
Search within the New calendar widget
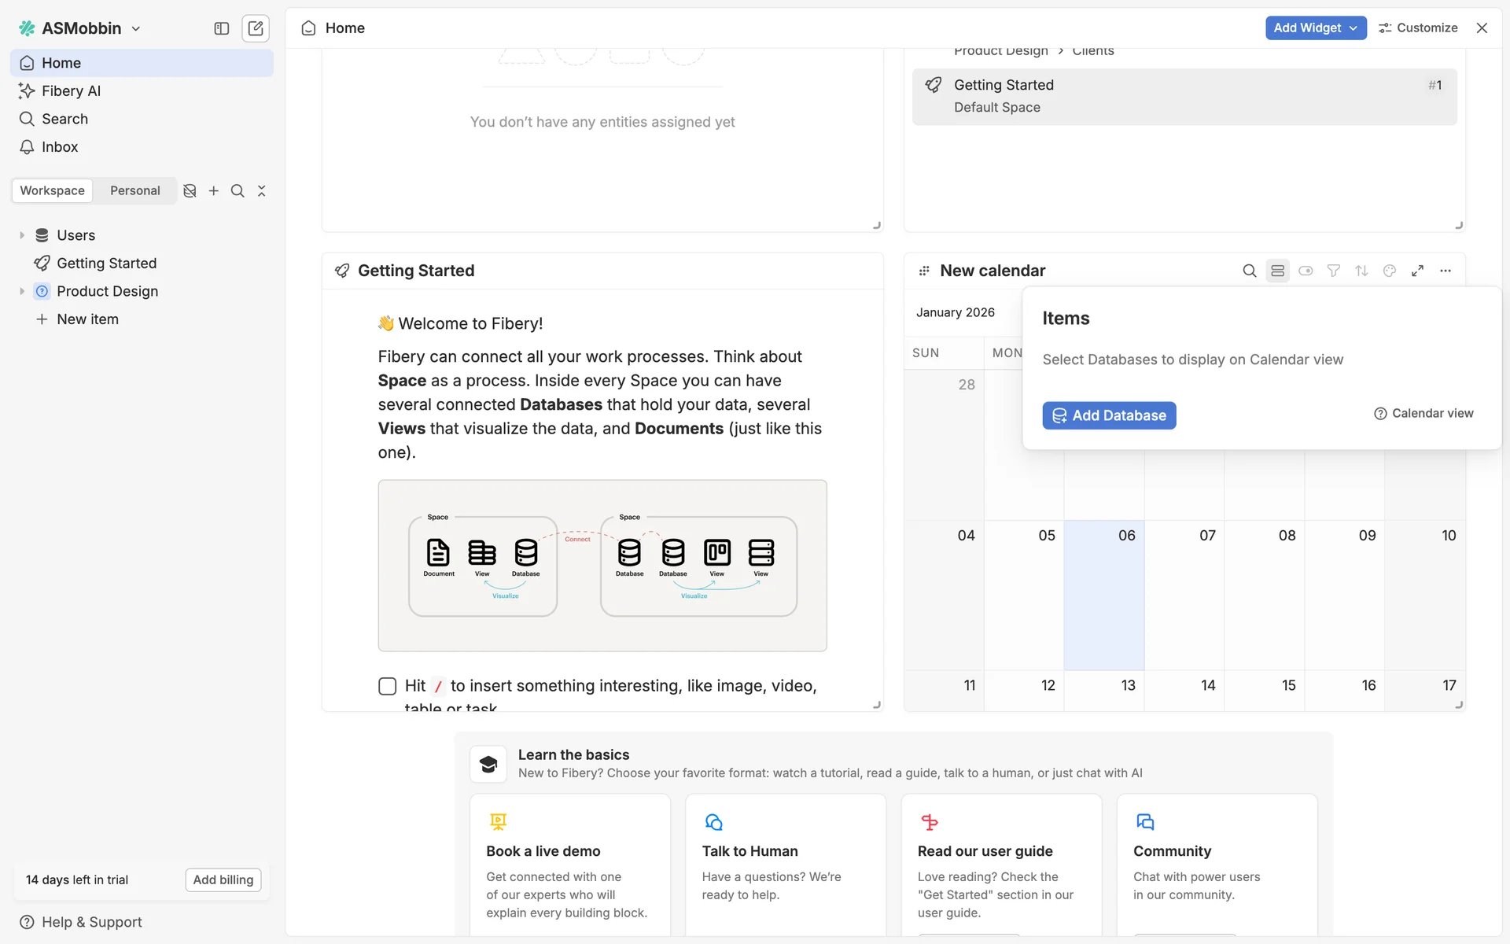(1249, 271)
